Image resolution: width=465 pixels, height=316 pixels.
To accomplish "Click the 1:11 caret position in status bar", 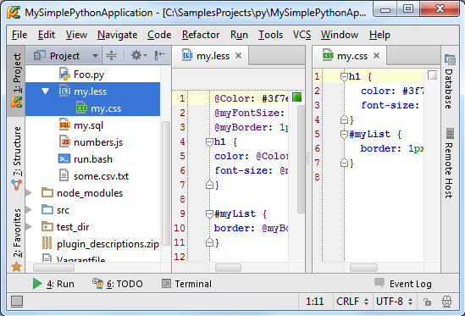I will click(314, 302).
